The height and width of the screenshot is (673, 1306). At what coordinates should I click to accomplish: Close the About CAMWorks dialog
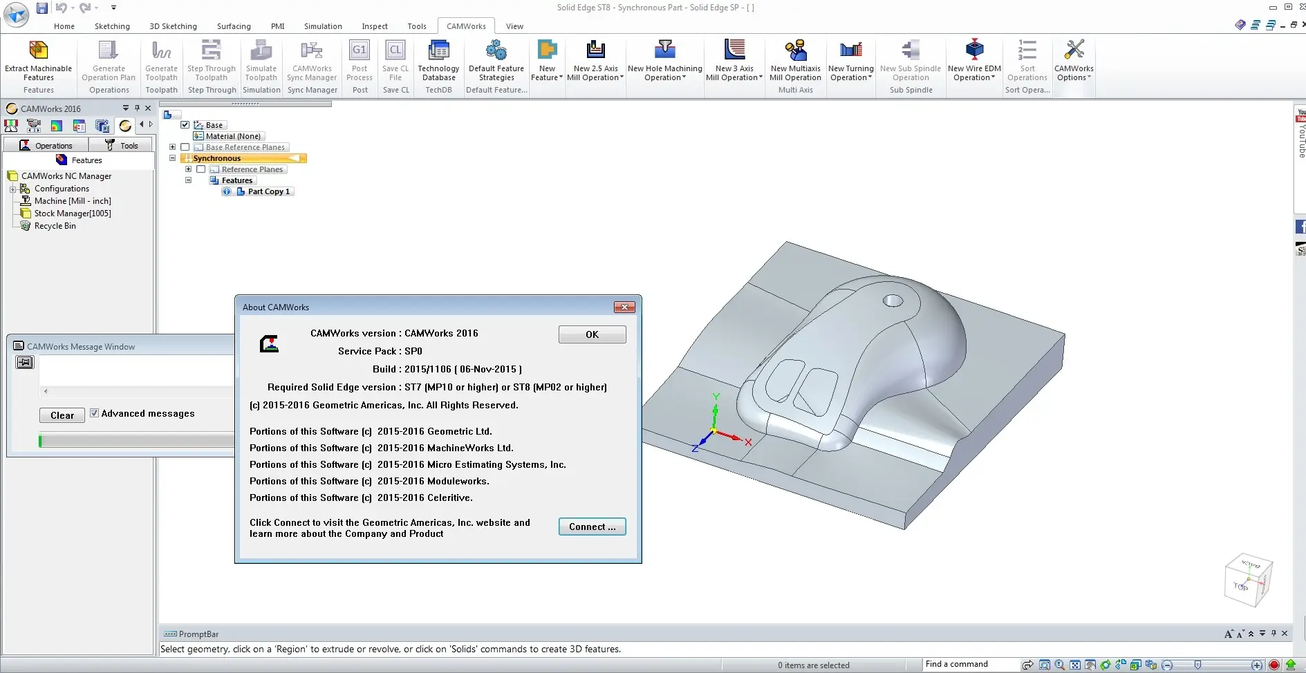624,307
